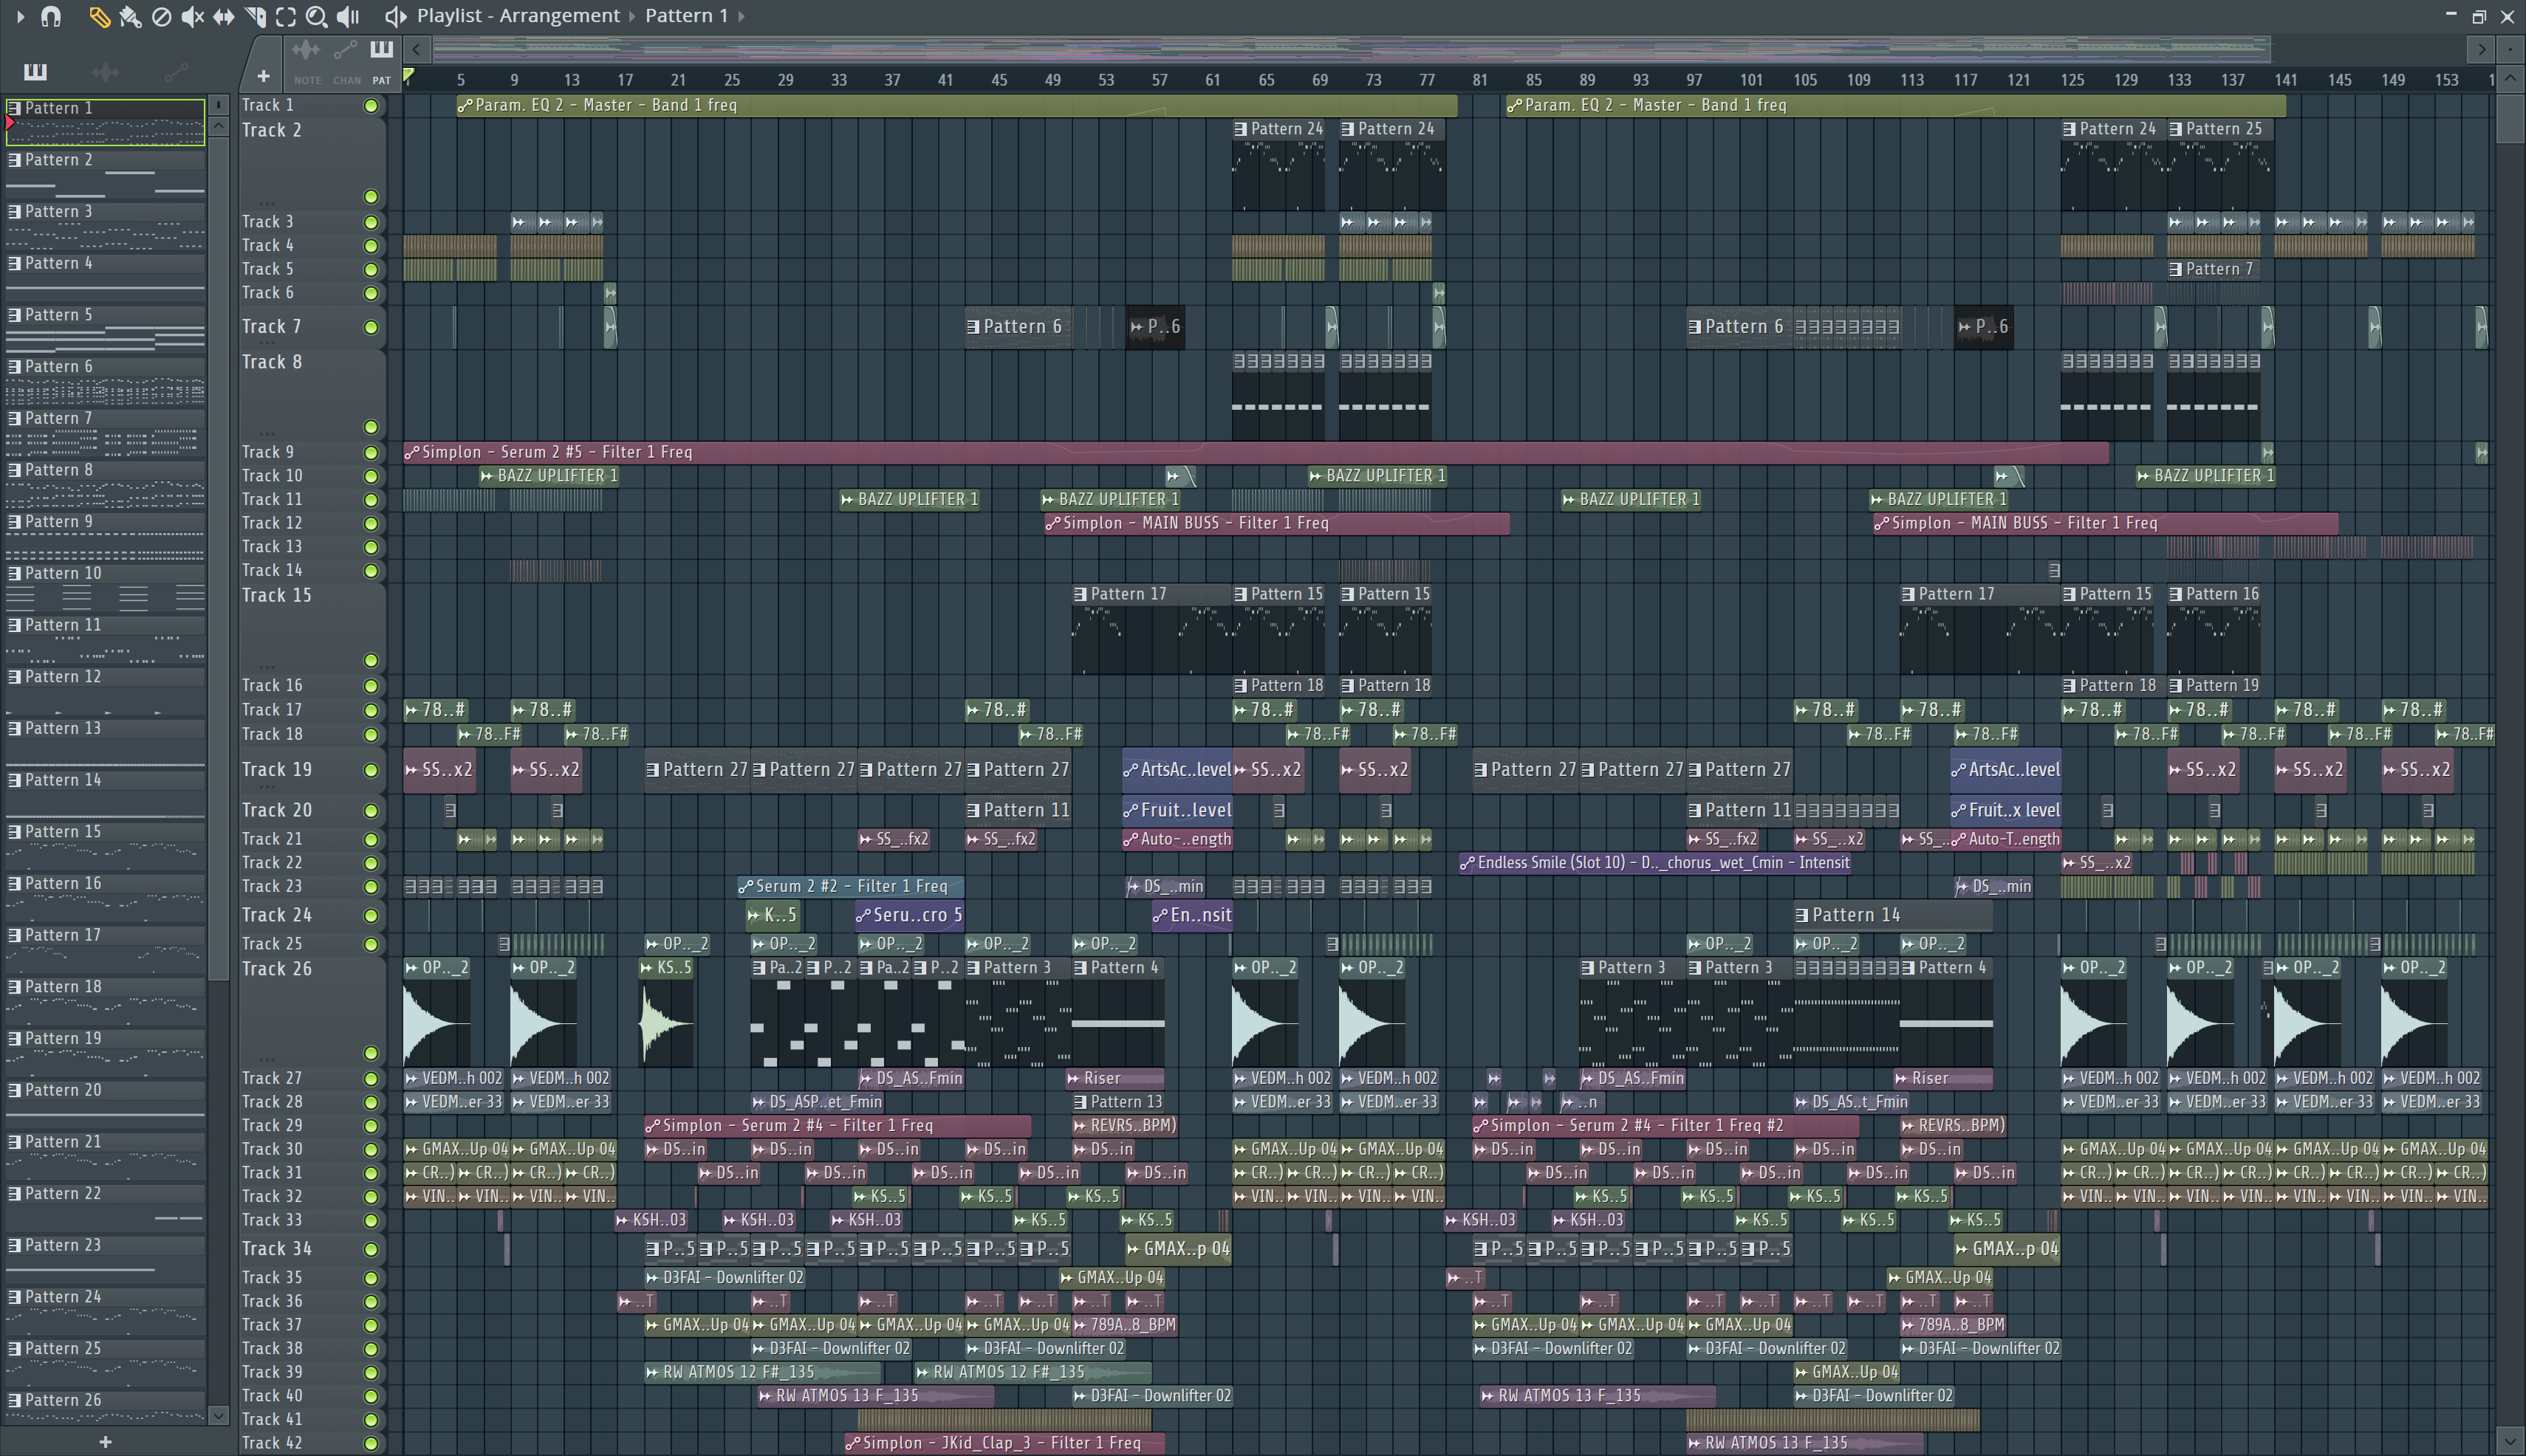Add new pattern with bottom plus button
Viewport: 2526px width, 1456px height.
point(105,1441)
